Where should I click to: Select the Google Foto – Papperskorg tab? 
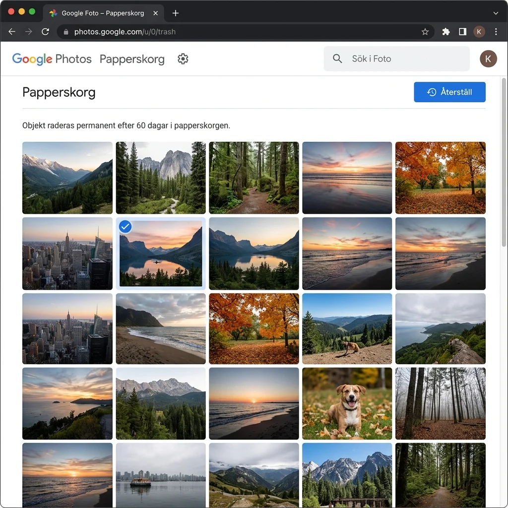tap(103, 13)
